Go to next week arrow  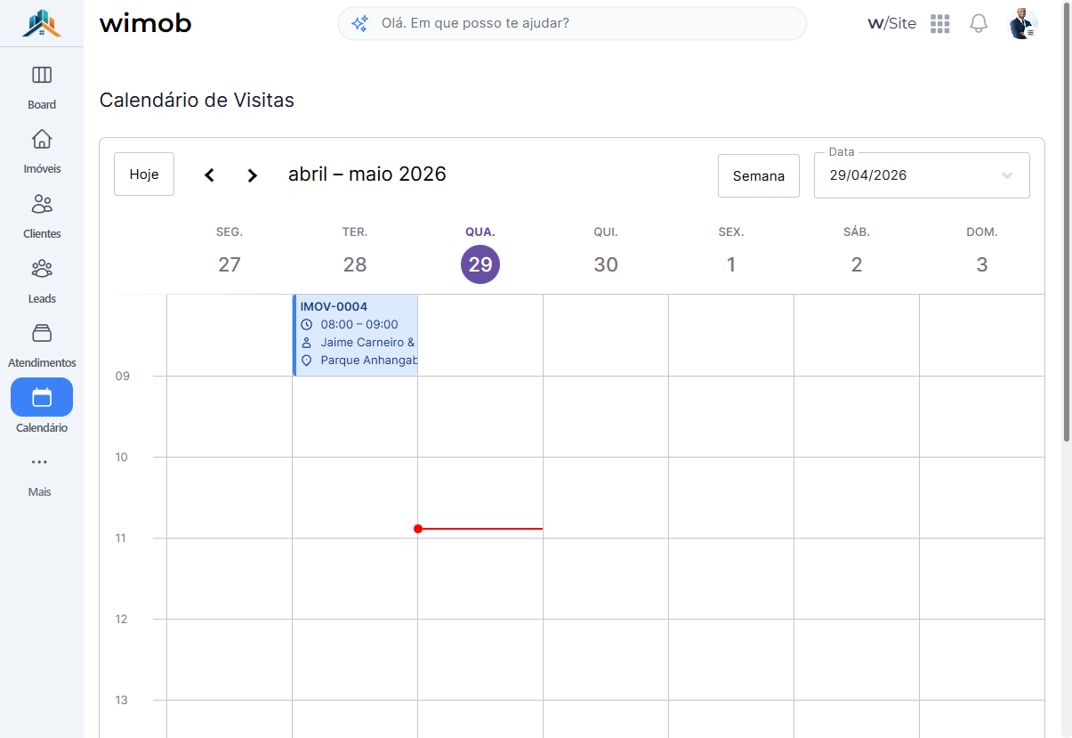(253, 175)
